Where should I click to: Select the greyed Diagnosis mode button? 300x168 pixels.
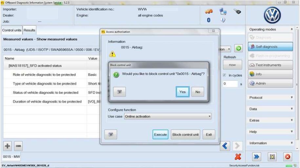[x=270, y=37]
